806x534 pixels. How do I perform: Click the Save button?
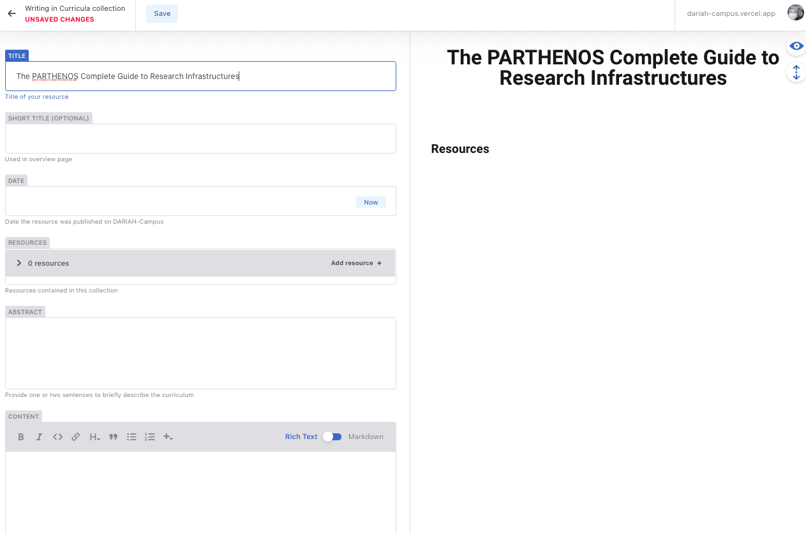pyautogui.click(x=162, y=13)
